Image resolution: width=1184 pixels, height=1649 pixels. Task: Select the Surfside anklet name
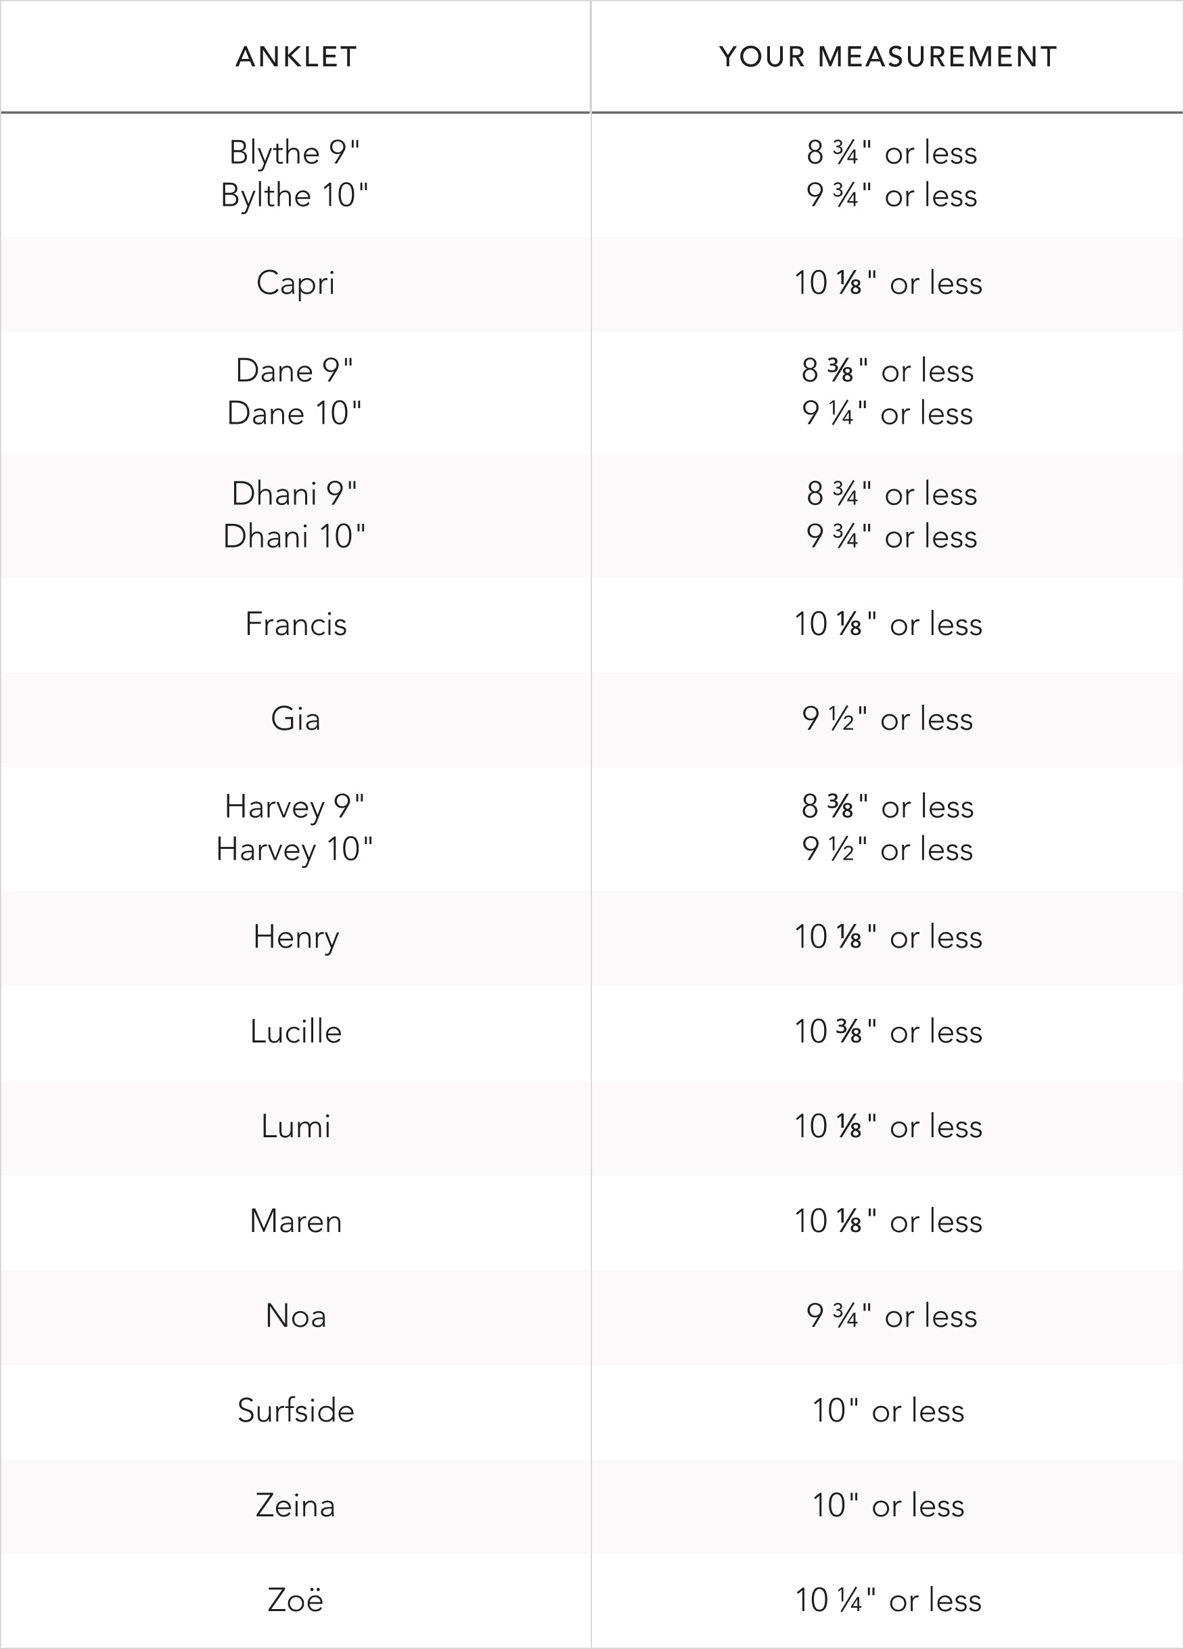[x=296, y=1411]
